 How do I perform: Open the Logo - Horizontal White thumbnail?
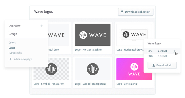tap(93, 35)
